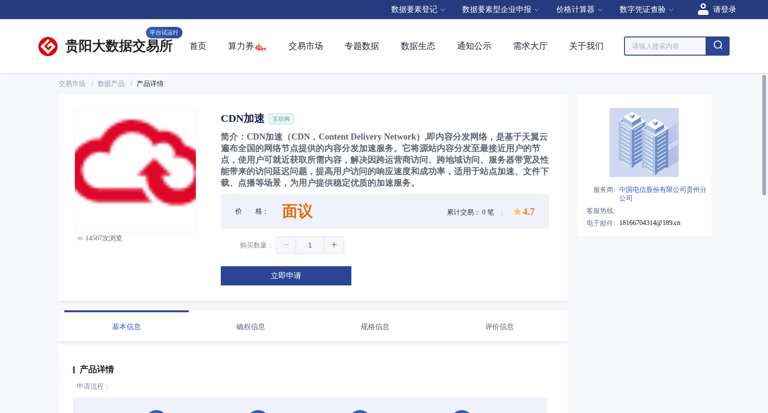Click the 互联网 category tag

coord(281,119)
